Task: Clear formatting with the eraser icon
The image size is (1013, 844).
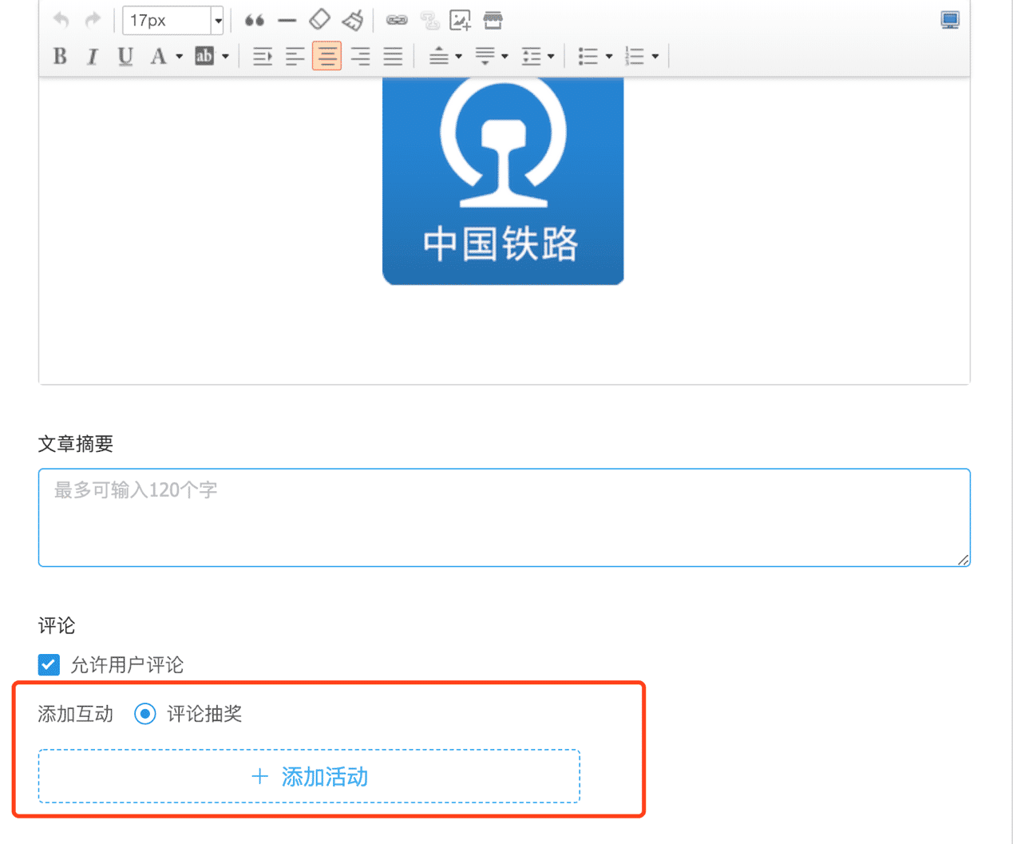Action: [x=319, y=20]
